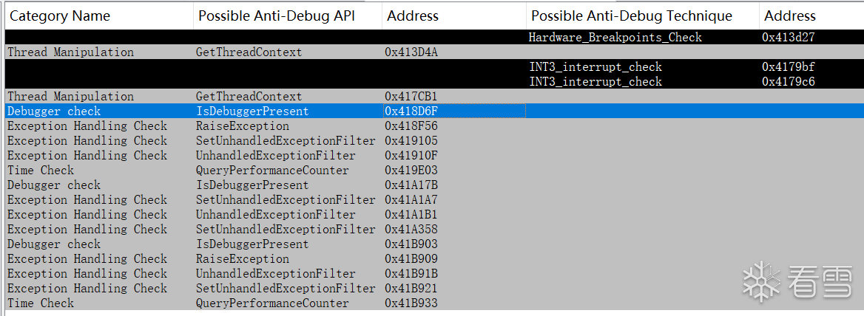Click the Possible Anti-Debug API column header

coord(277,16)
